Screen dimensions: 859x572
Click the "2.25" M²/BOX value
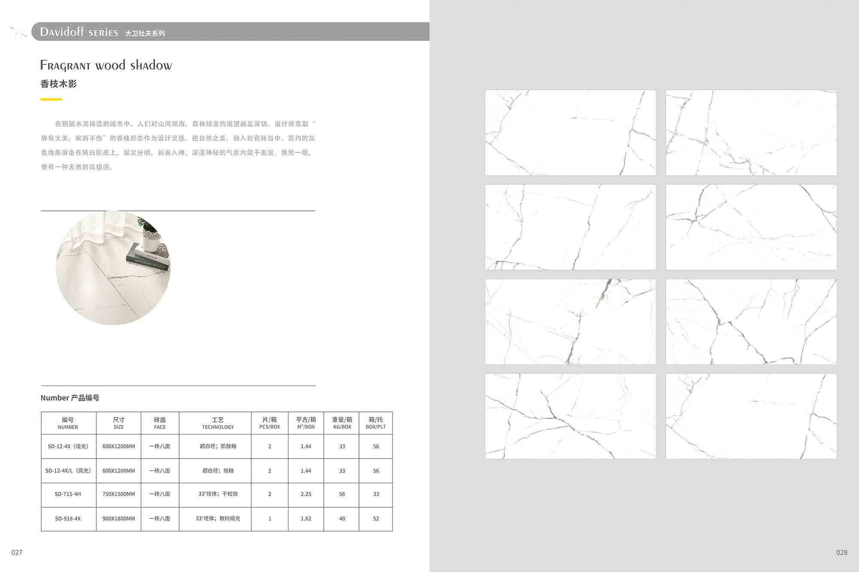[x=306, y=494]
